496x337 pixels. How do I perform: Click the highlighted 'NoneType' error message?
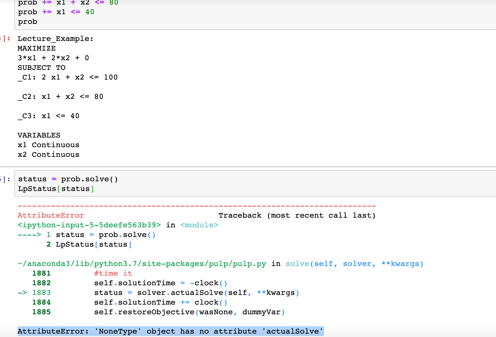(171, 331)
